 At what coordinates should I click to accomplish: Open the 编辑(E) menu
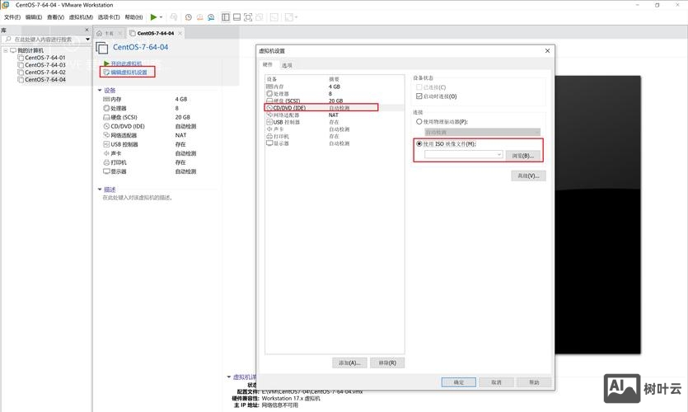33,17
